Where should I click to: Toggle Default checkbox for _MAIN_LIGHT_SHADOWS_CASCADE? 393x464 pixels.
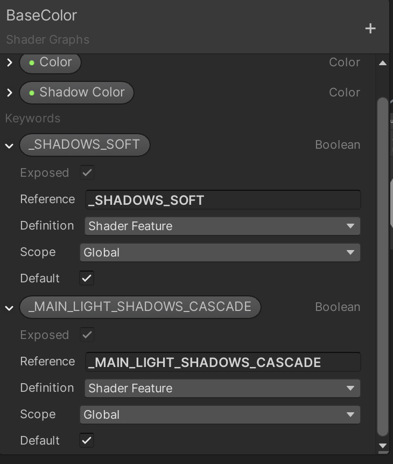pyautogui.click(x=87, y=440)
